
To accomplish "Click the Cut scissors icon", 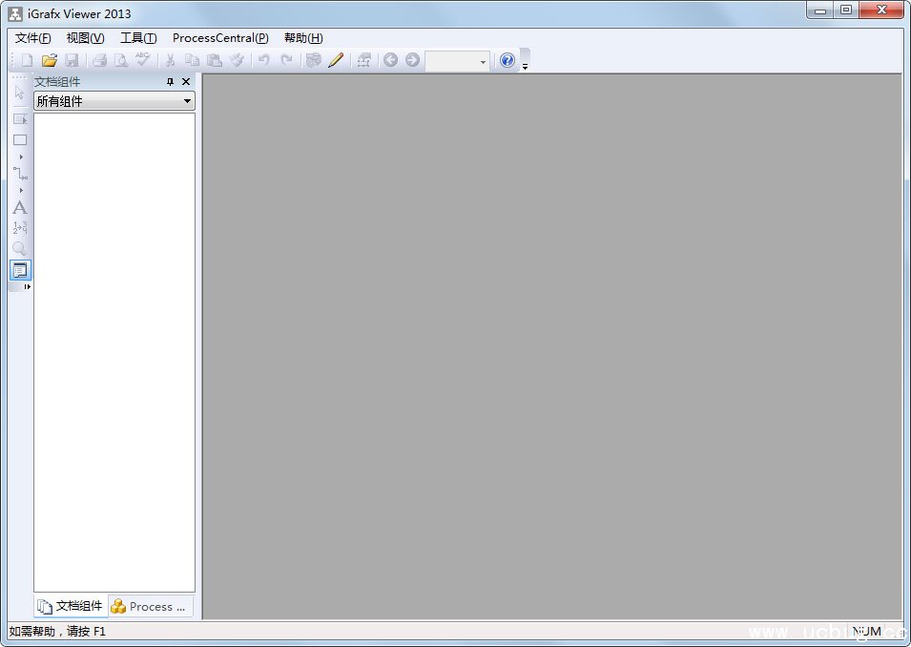I will [x=170, y=60].
